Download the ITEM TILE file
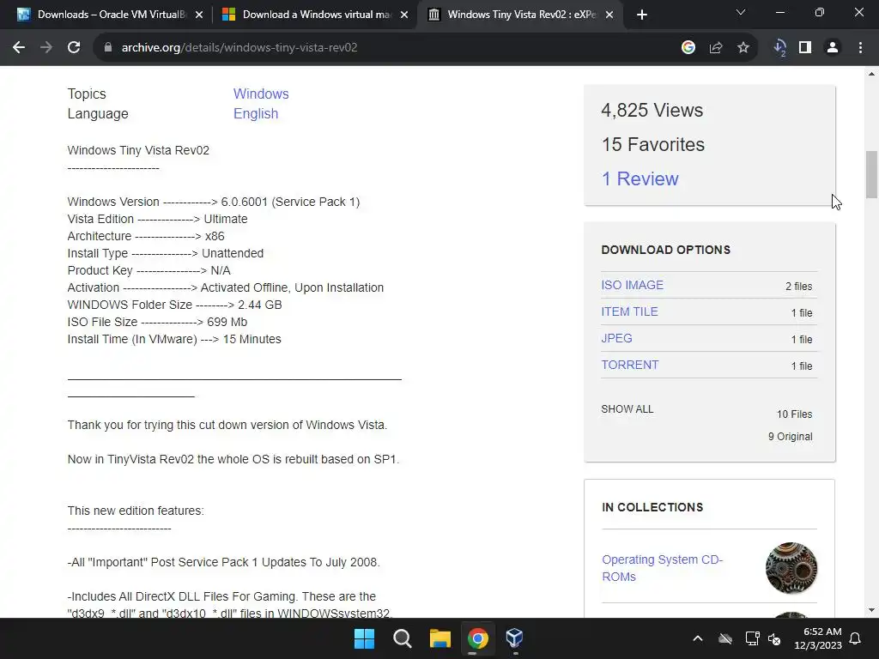 [x=629, y=311]
